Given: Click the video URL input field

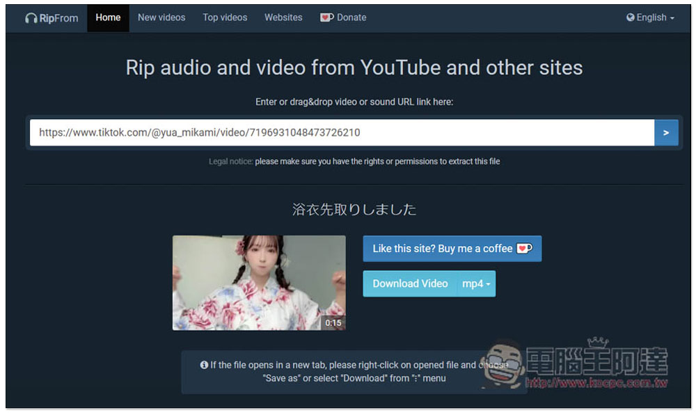Looking at the screenshot, I should 342,132.
